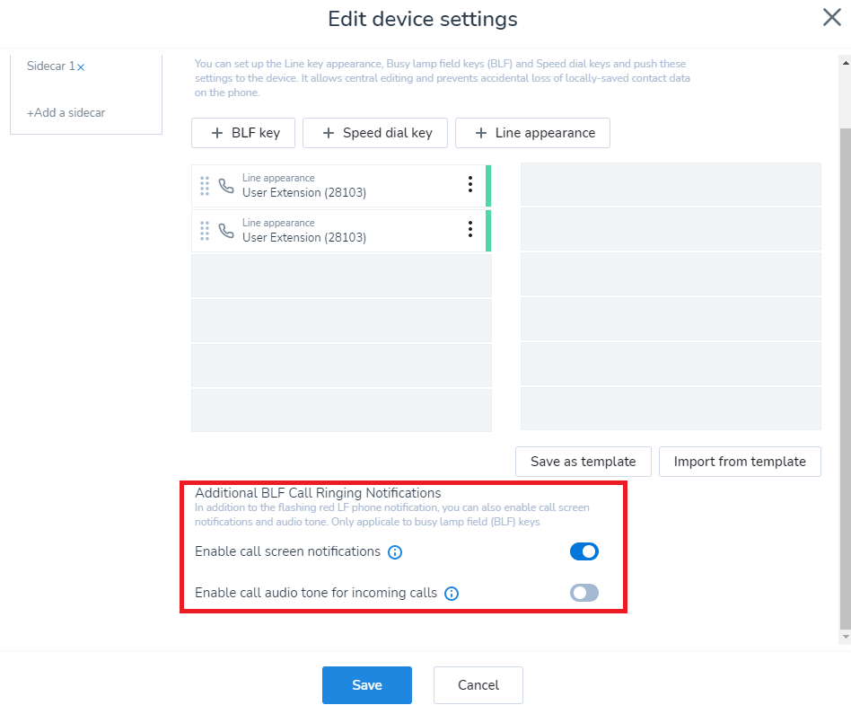This screenshot has height=714, width=851.
Task: Add a new BLF key
Action: click(245, 133)
